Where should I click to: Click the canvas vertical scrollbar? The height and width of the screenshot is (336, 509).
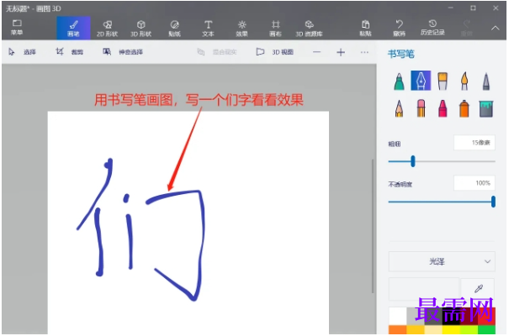373,226
